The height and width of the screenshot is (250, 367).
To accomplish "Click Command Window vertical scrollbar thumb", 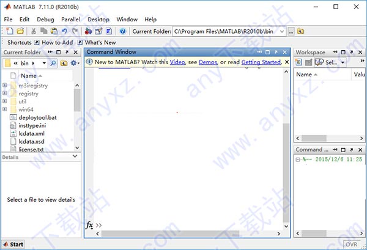I will click(286, 172).
